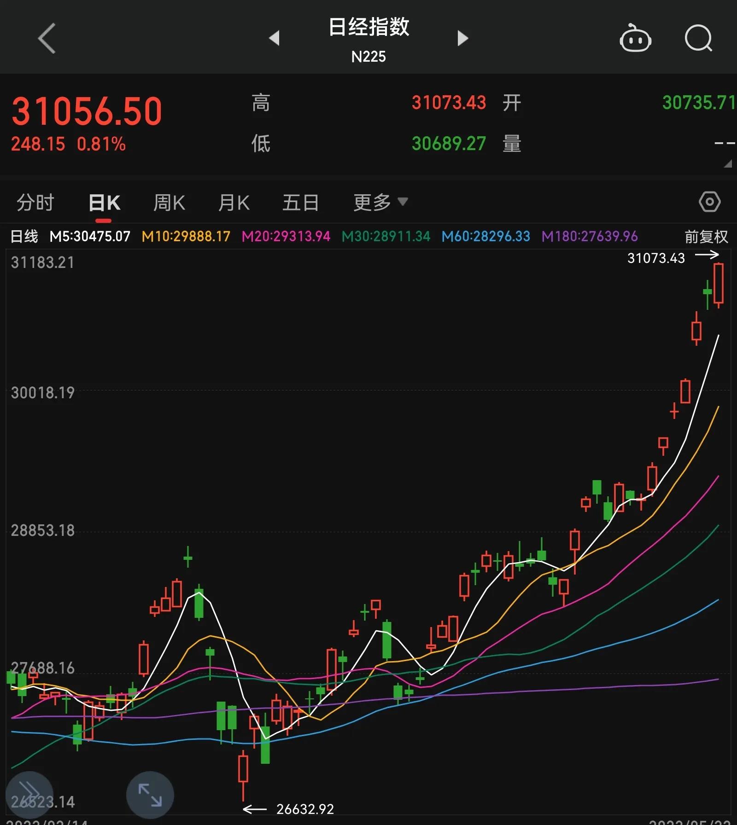Viewport: 737px width, 825px height.
Task: Open the 更多 chart period dropdown
Action: point(379,202)
